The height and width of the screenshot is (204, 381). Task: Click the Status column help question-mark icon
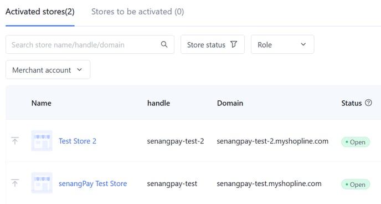point(368,103)
